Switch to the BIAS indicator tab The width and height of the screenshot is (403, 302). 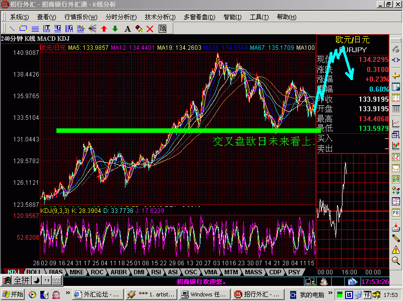click(x=55, y=272)
